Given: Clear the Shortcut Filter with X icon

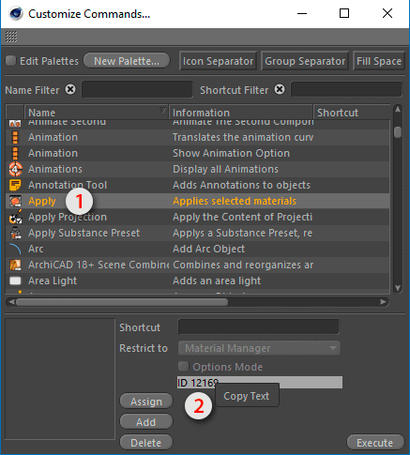Looking at the screenshot, I should pyautogui.click(x=280, y=90).
